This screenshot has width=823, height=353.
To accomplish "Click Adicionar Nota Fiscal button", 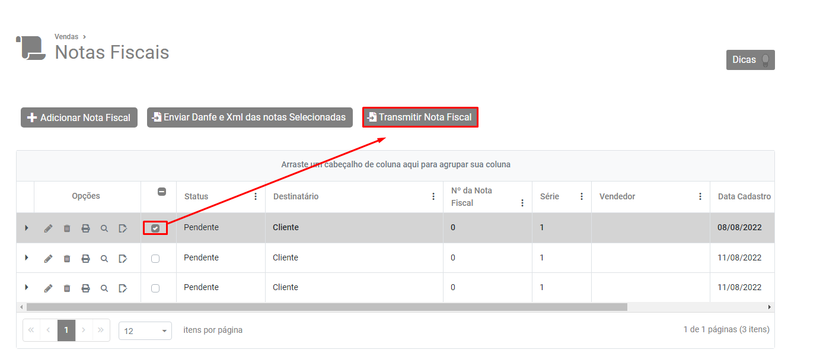I will [x=79, y=117].
